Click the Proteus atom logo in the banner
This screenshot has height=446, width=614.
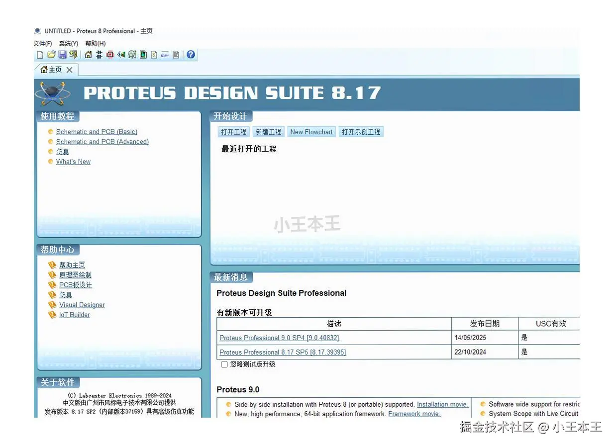[53, 93]
